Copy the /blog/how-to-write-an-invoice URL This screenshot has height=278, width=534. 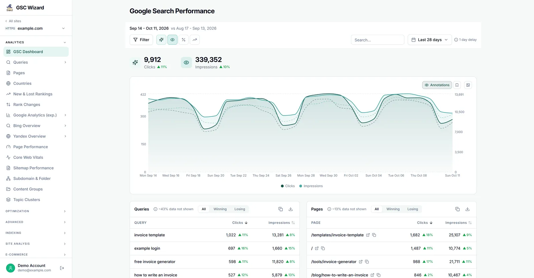click(378, 275)
